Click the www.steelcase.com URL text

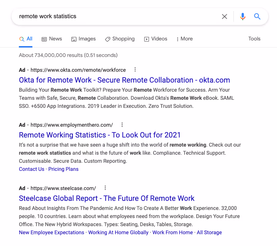tap(63, 188)
